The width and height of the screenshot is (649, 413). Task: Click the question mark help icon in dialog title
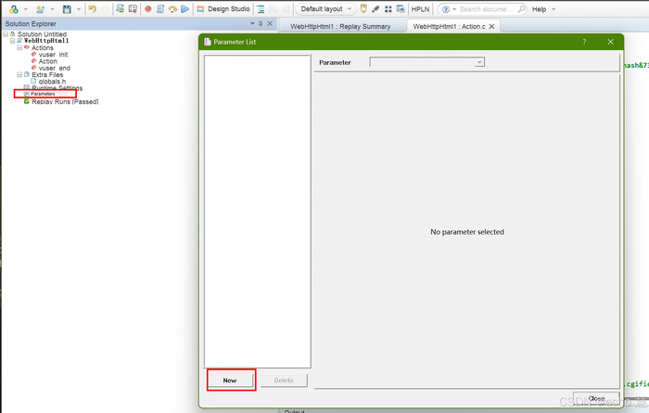point(584,42)
